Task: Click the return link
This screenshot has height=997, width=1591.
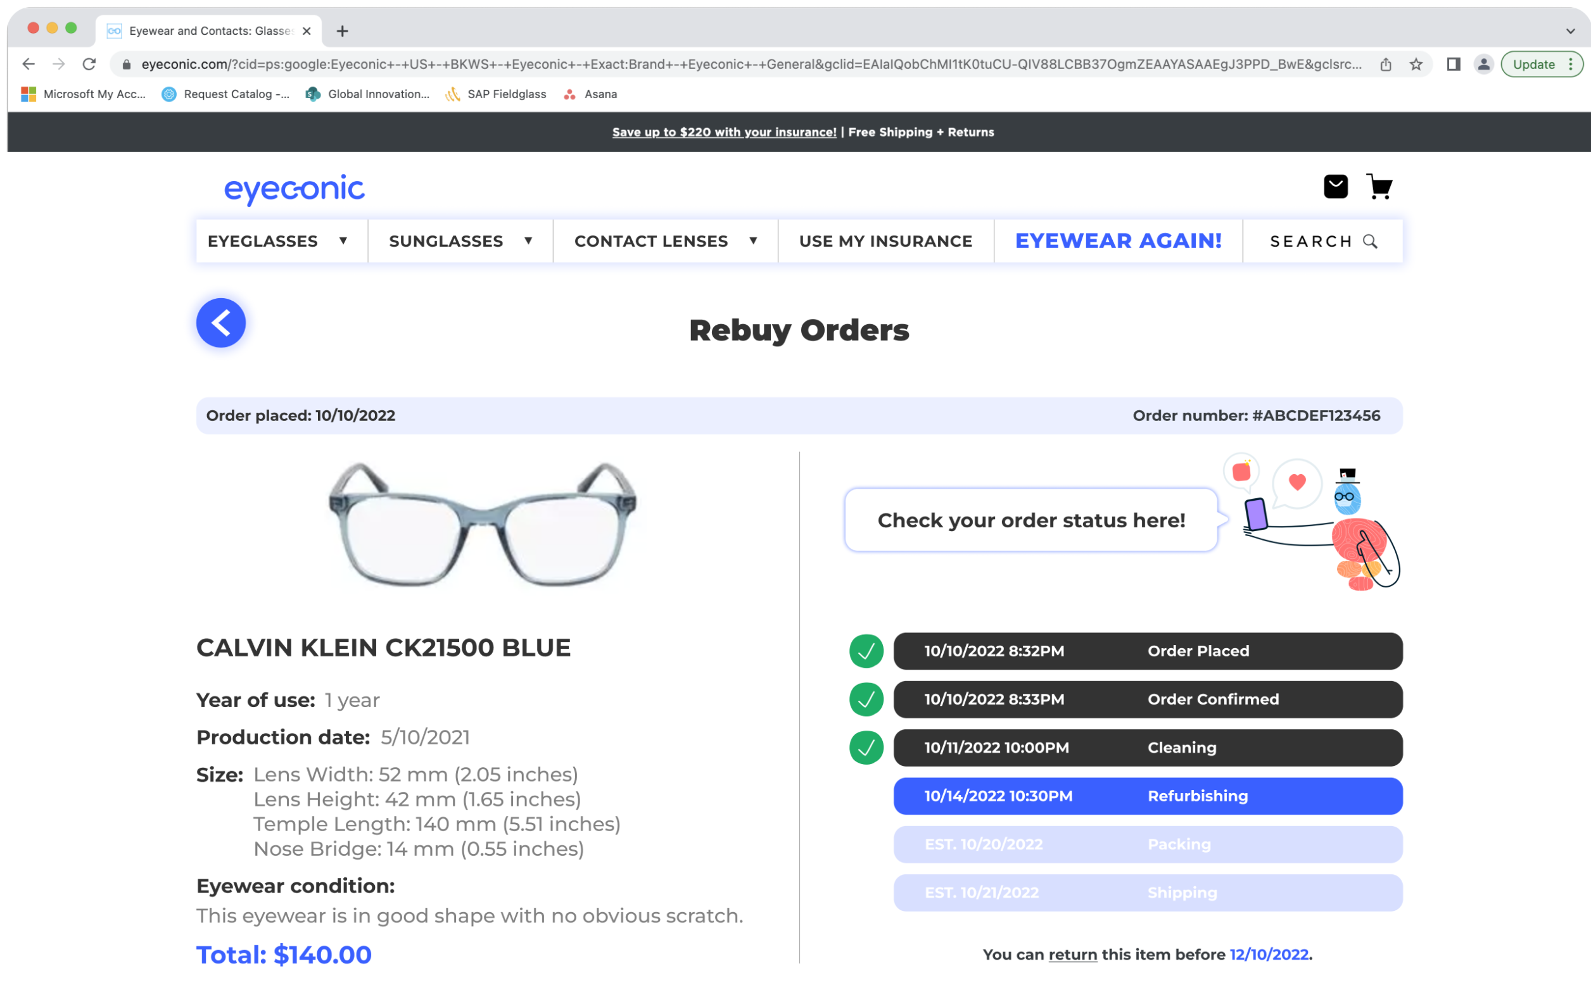Action: [1072, 954]
